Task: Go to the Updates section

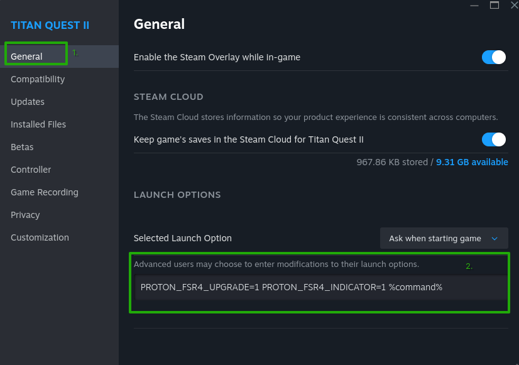Action: pyautogui.click(x=28, y=102)
